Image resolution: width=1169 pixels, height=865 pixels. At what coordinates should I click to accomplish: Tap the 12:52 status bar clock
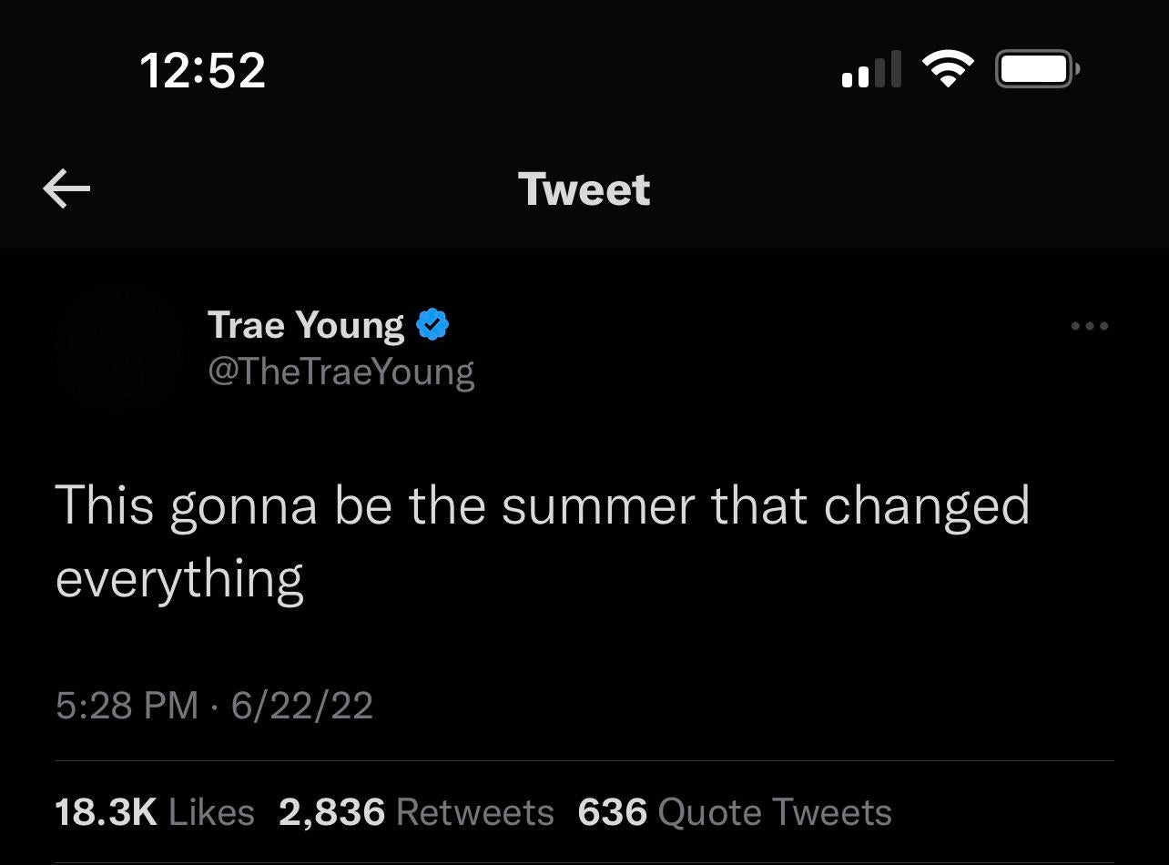203,70
